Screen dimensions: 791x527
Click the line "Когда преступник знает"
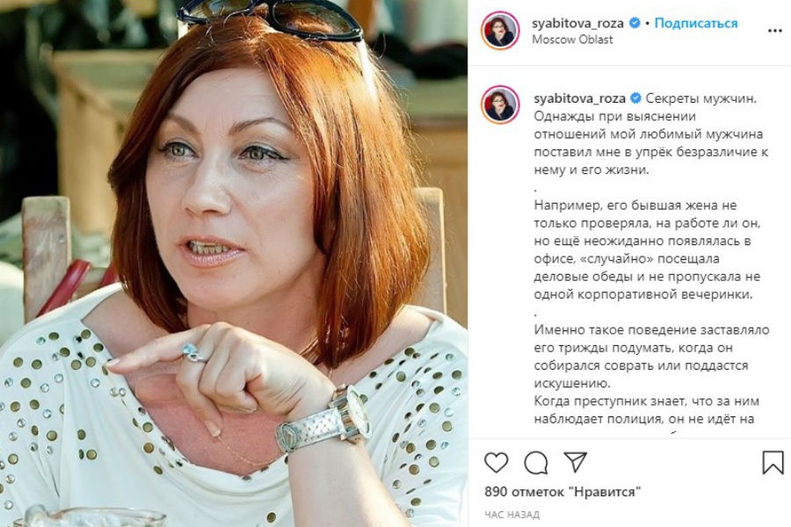(x=646, y=401)
